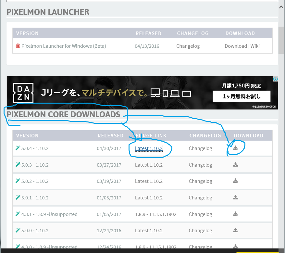Click the 03/19/2017 release date
Viewport: 285px width, 253px height.
pyautogui.click(x=109, y=181)
